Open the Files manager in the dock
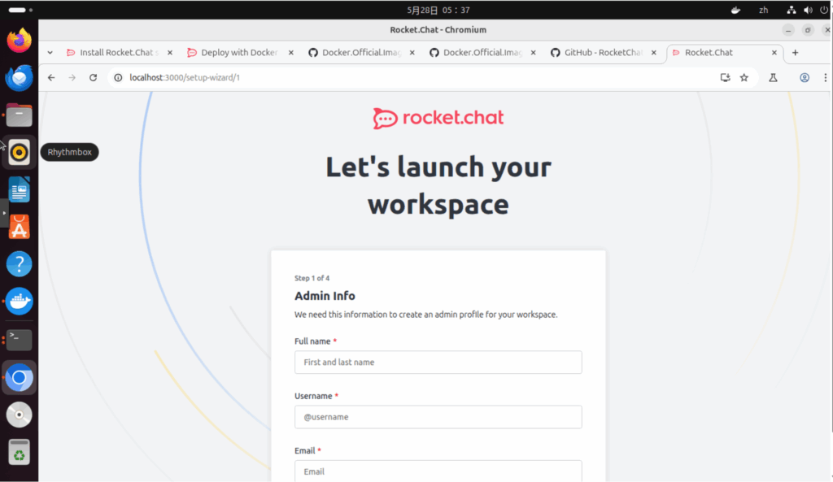 click(x=20, y=115)
